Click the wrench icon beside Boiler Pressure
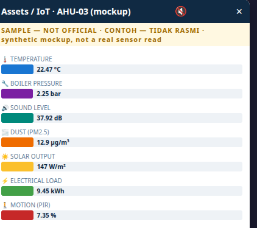Screen dimensions: 257x228 point(5,83)
